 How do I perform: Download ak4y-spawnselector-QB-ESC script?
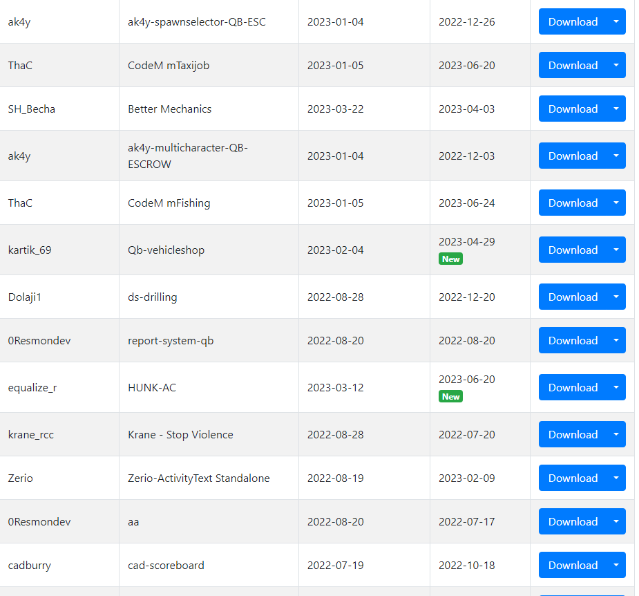tap(573, 21)
